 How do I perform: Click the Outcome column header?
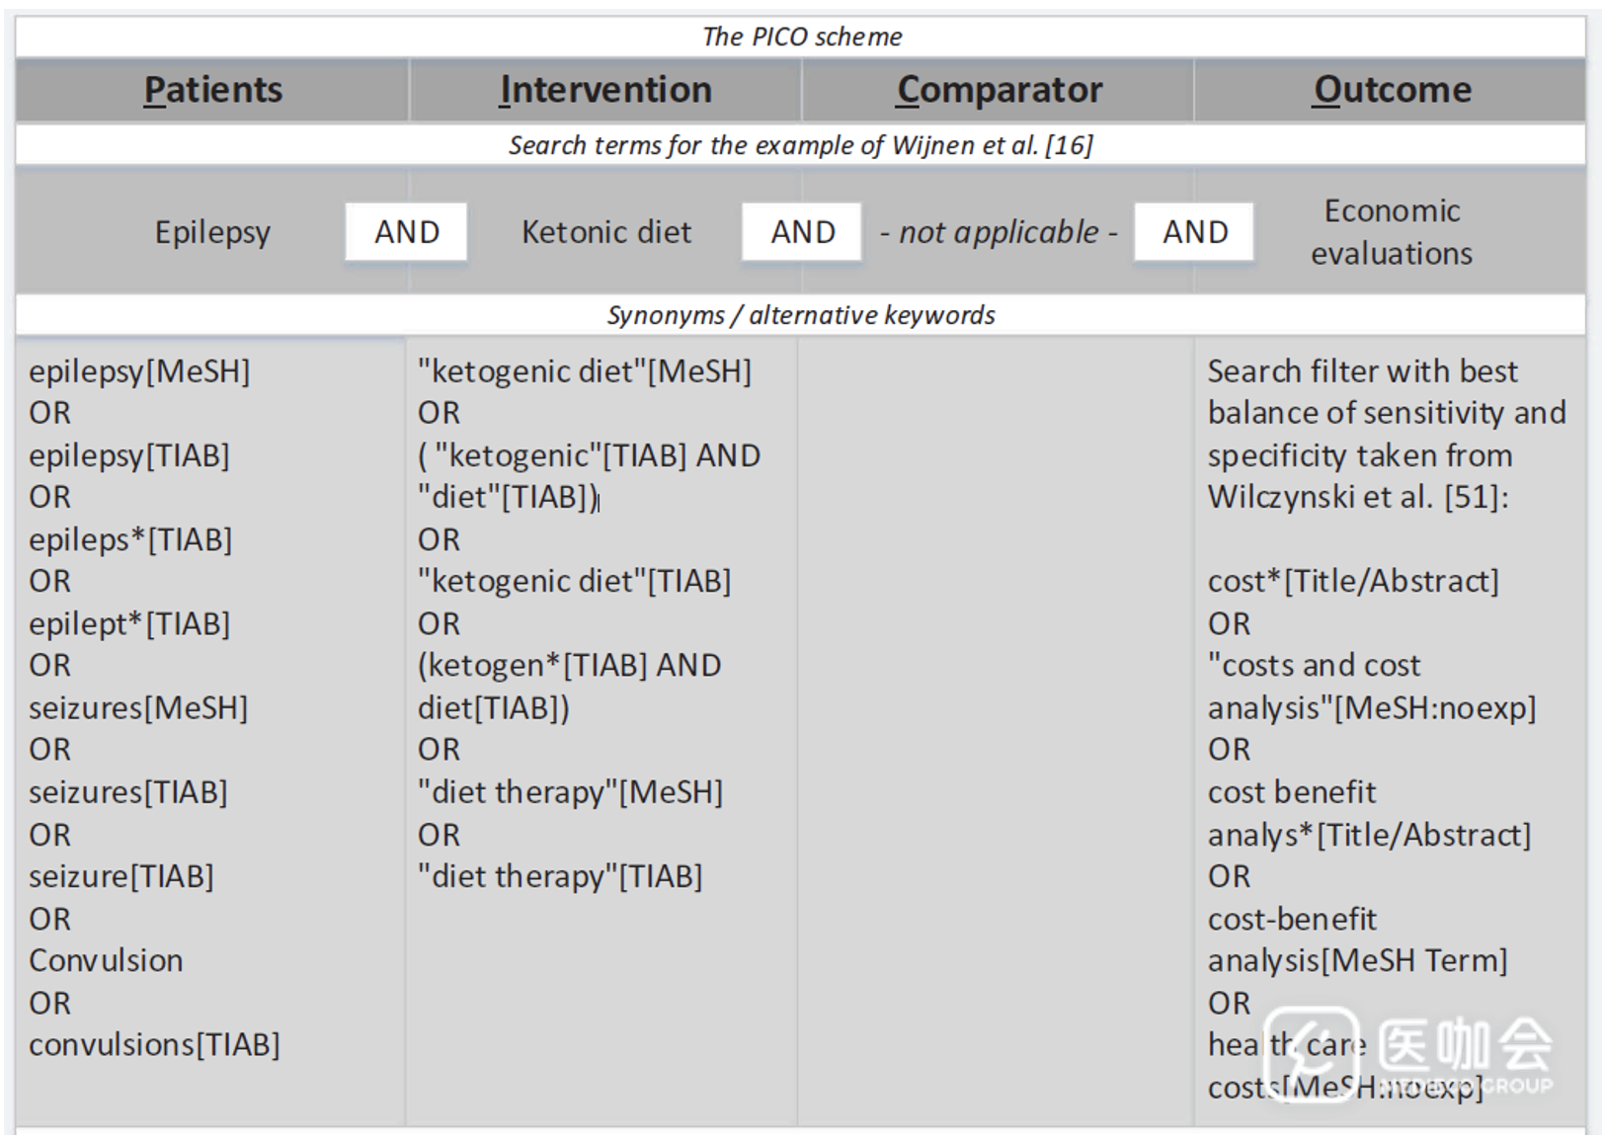coord(1392,90)
